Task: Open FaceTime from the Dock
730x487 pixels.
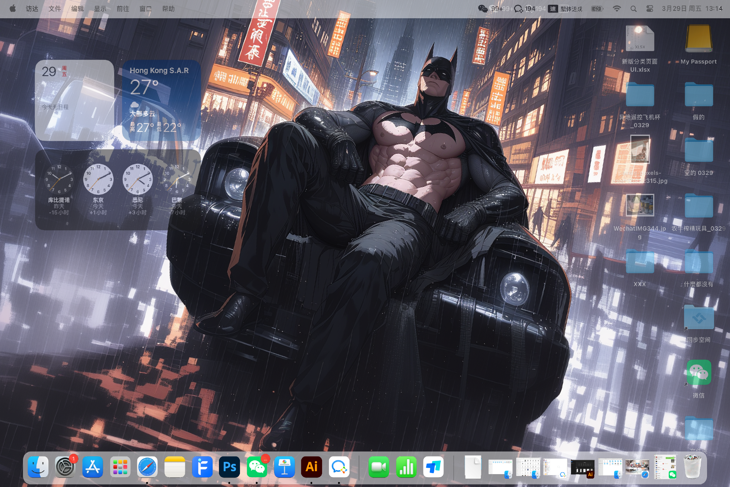Action: point(379,467)
